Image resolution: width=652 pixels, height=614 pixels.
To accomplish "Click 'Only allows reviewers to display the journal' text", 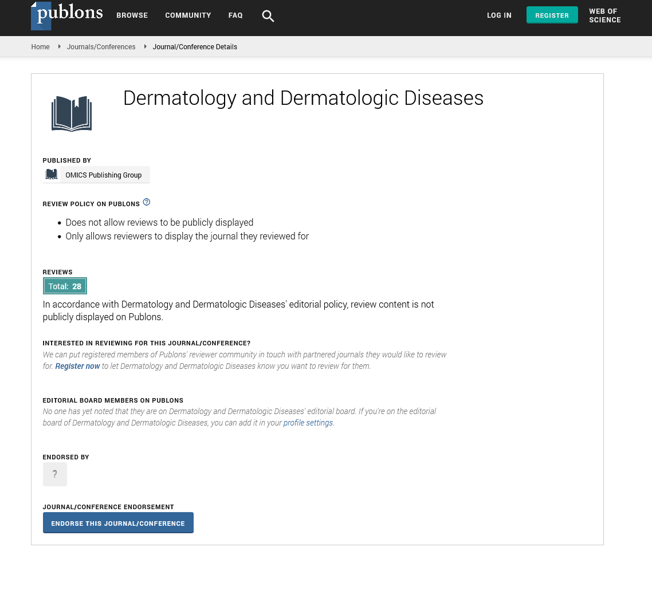I will [x=187, y=237].
